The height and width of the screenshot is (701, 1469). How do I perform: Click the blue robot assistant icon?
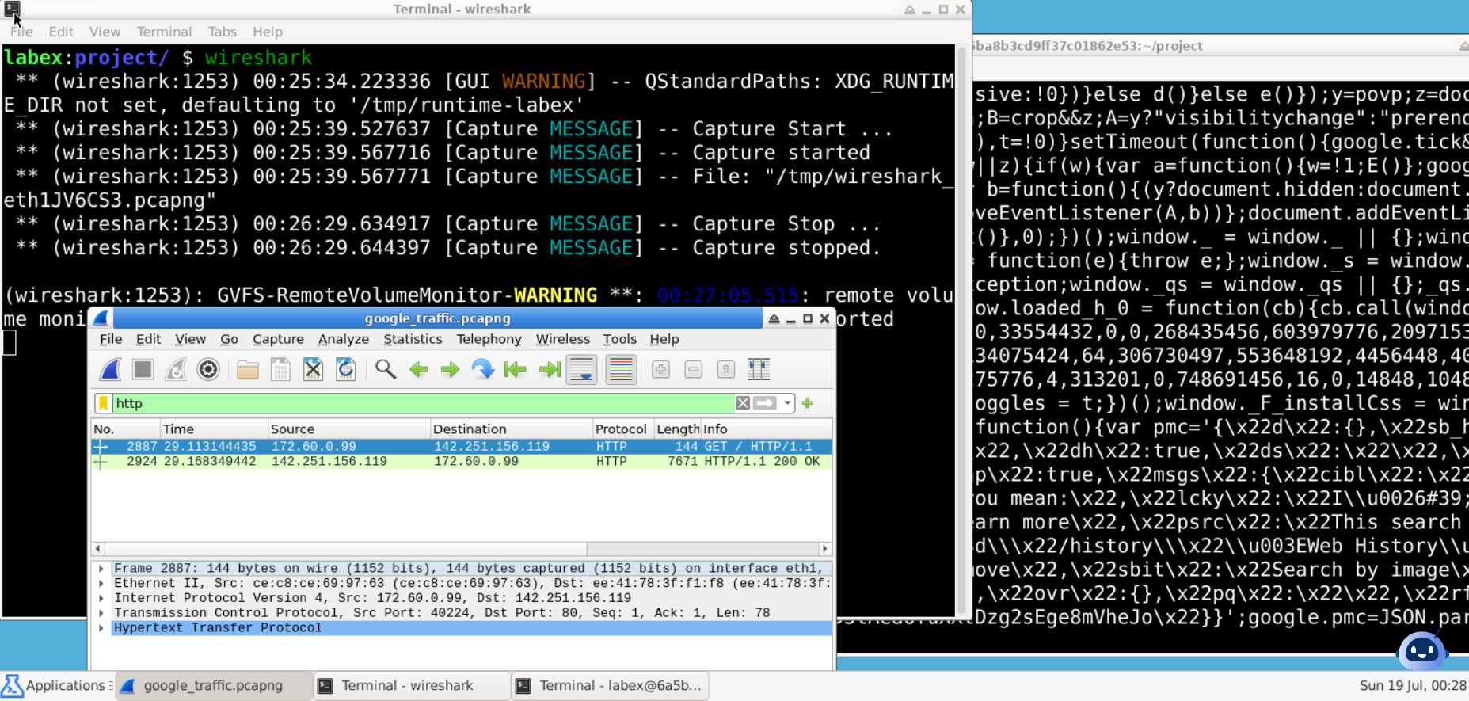[1422, 652]
